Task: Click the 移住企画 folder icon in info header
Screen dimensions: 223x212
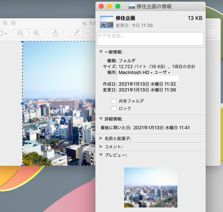Action: pyautogui.click(x=107, y=22)
